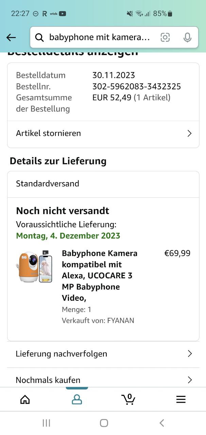This screenshot has width=206, height=435.
Task: Select Lieferung nachverfolgen option
Action: click(x=61, y=354)
